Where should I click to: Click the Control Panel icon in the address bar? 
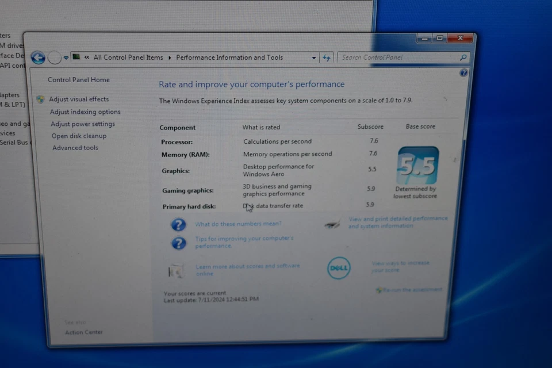(x=76, y=57)
